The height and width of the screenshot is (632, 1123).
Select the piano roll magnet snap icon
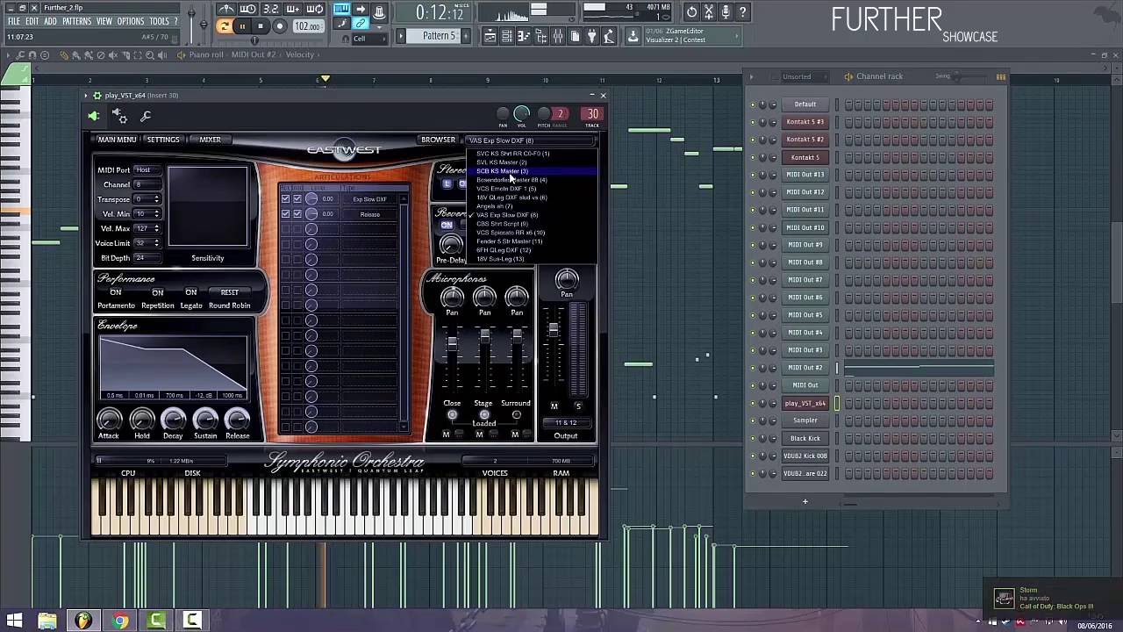[x=32, y=54]
